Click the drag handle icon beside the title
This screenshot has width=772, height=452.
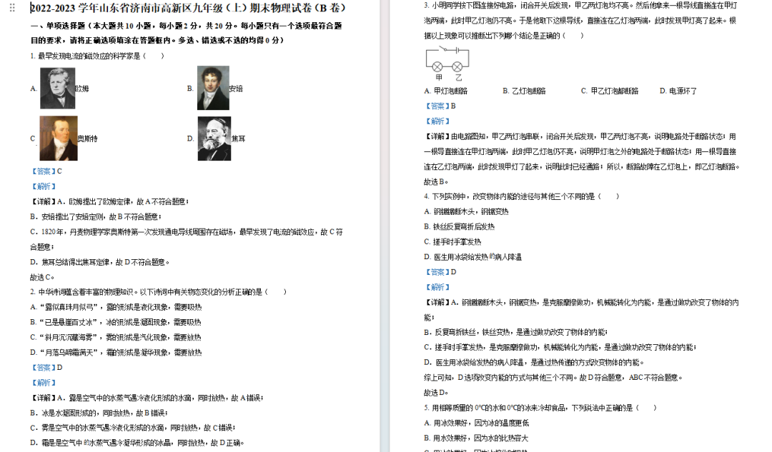tap(11, 8)
